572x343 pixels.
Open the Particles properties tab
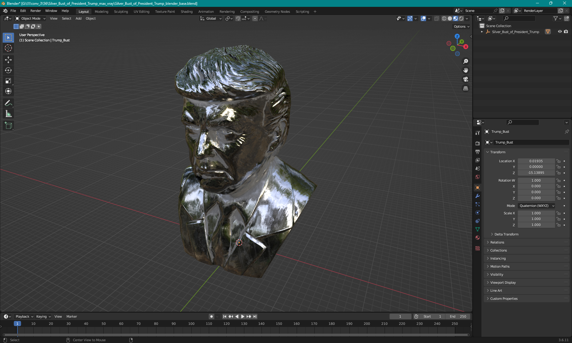coord(478,204)
